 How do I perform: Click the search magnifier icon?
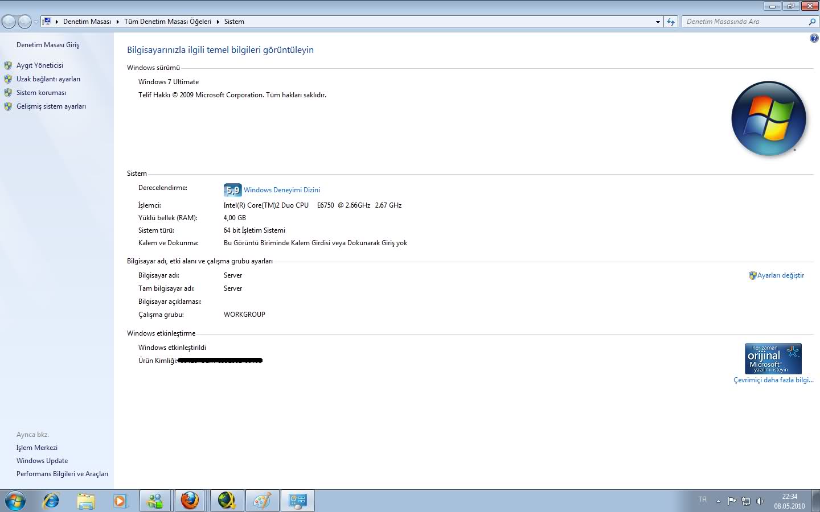point(812,22)
